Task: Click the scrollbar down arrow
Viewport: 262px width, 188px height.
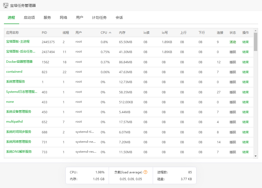Action: click(x=255, y=156)
